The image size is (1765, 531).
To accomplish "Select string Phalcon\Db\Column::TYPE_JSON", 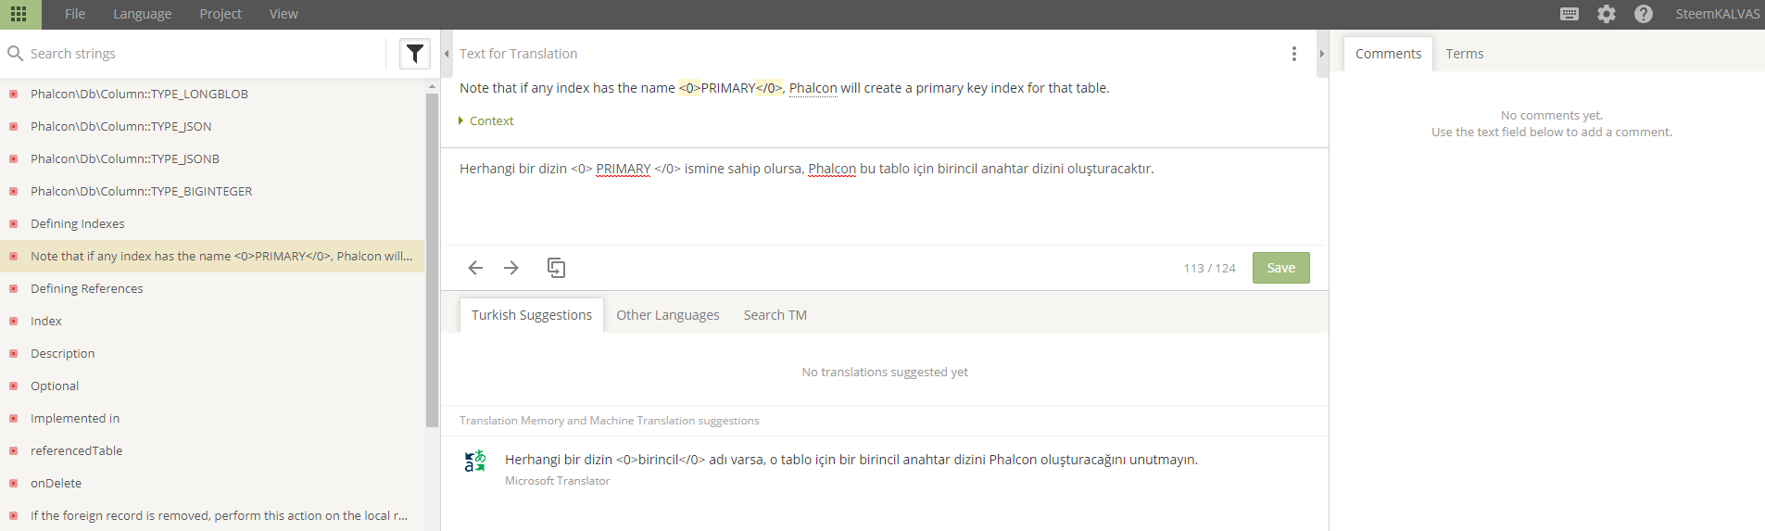I will (x=212, y=126).
